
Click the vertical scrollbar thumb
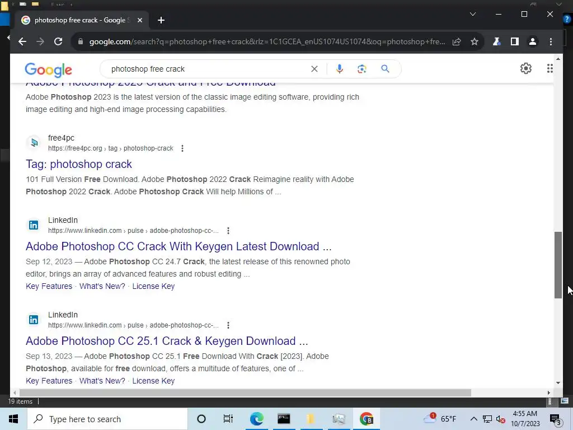(558, 265)
